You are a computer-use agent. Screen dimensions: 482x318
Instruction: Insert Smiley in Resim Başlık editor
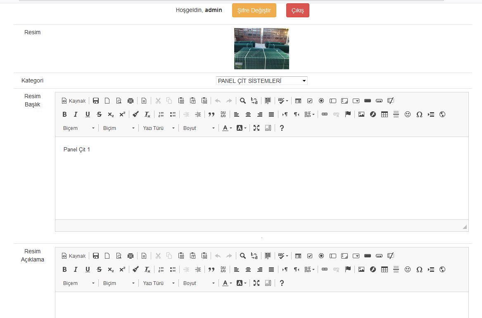coord(408,114)
